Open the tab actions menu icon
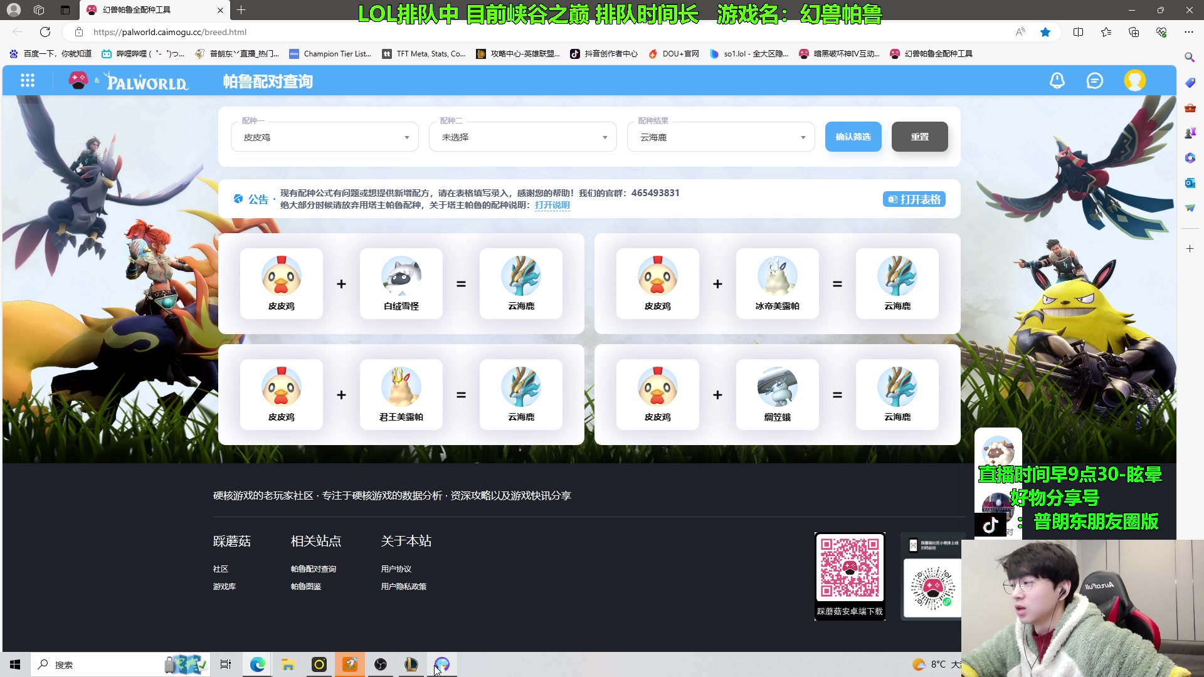Viewport: 1204px width, 677px height. point(65,10)
